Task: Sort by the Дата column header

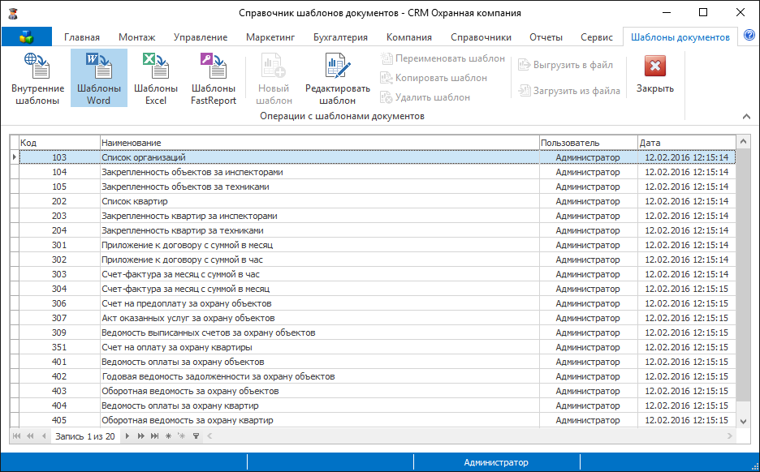Action: [x=686, y=143]
